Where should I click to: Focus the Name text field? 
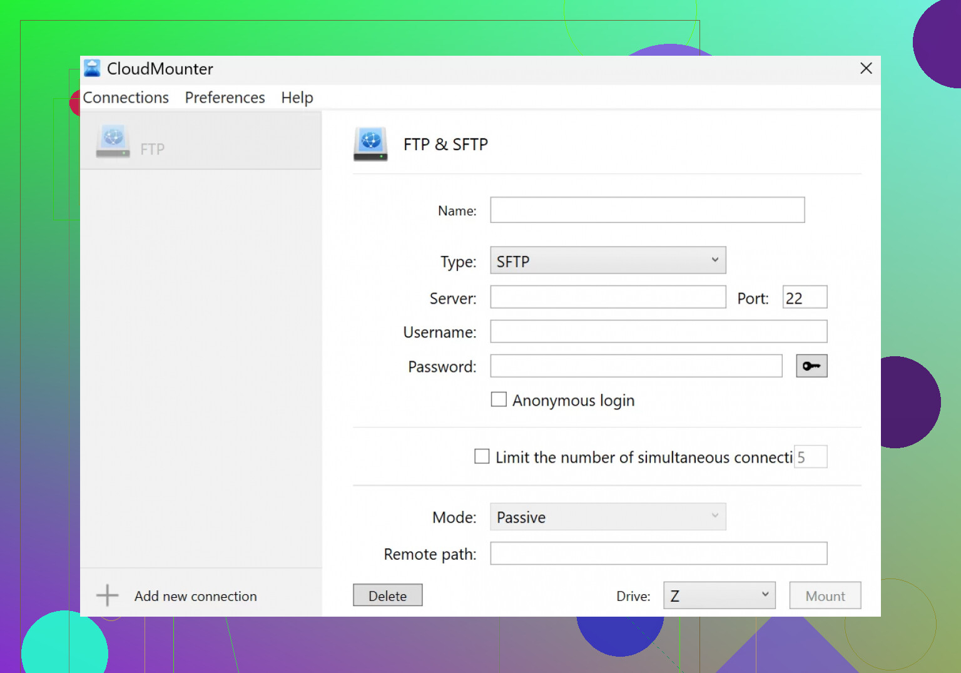coord(647,210)
